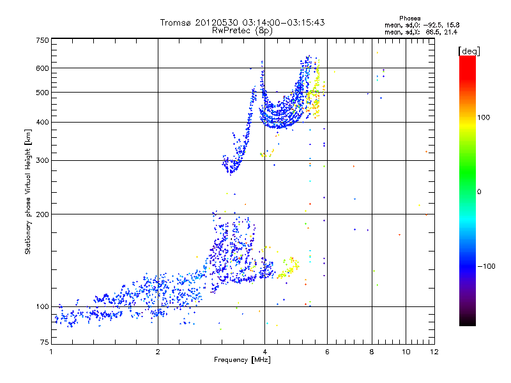Click the y-axis tick label "75"
Viewport: 511px width, 383px height.
pyautogui.click(x=45, y=342)
